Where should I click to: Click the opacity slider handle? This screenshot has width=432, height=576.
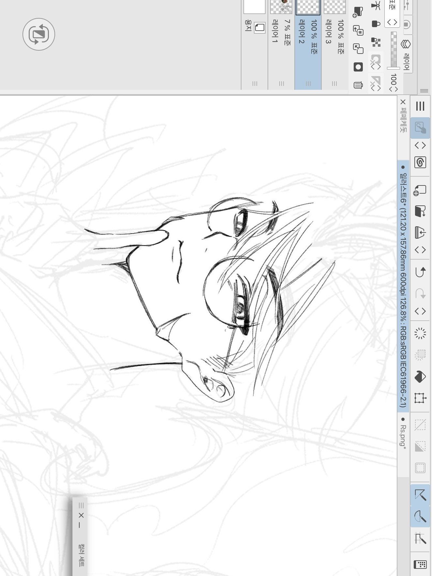tap(393, 68)
